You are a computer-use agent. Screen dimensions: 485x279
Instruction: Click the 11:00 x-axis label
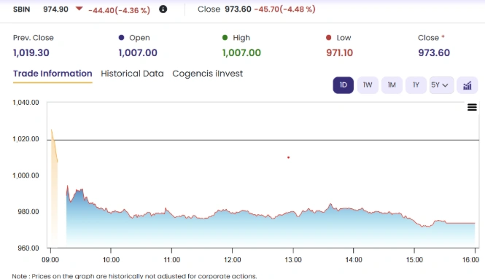click(x=171, y=260)
